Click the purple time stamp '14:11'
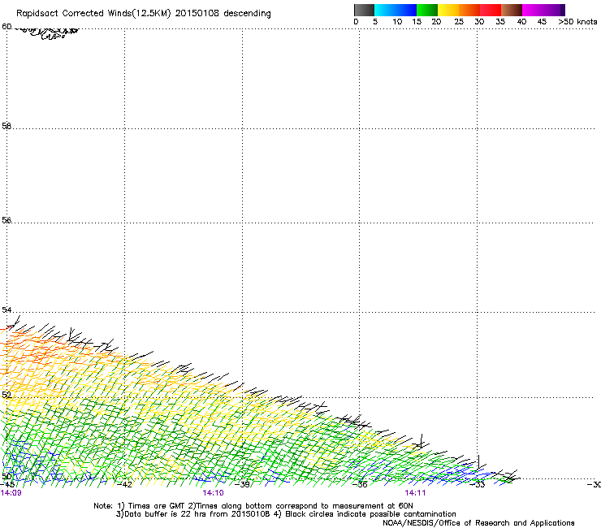The image size is (601, 528). (415, 493)
